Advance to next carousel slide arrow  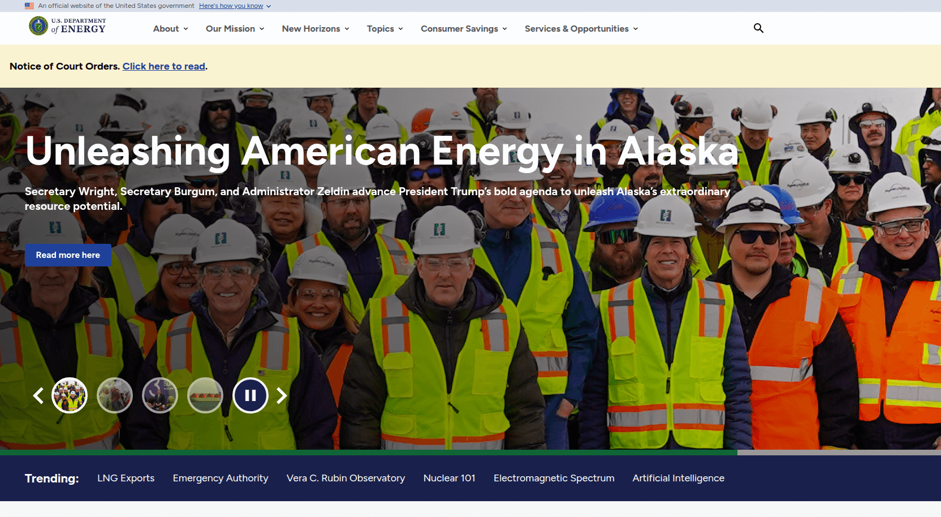point(282,395)
